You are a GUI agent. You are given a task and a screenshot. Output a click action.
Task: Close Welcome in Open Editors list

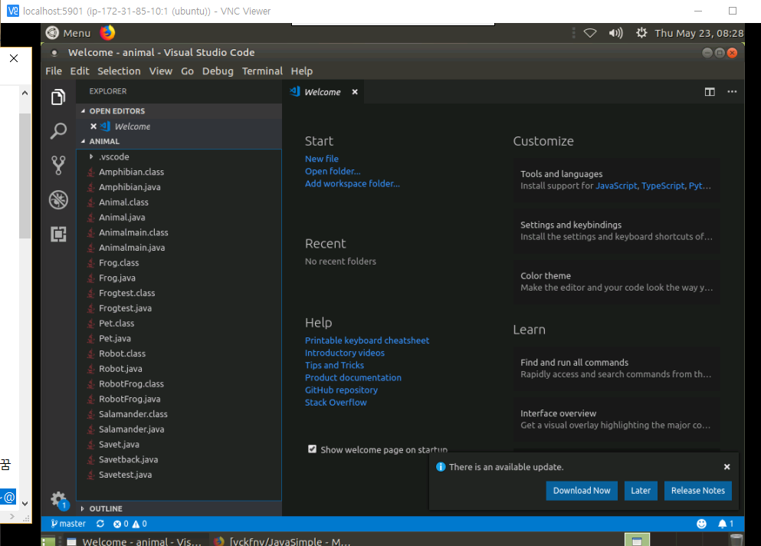tap(93, 127)
